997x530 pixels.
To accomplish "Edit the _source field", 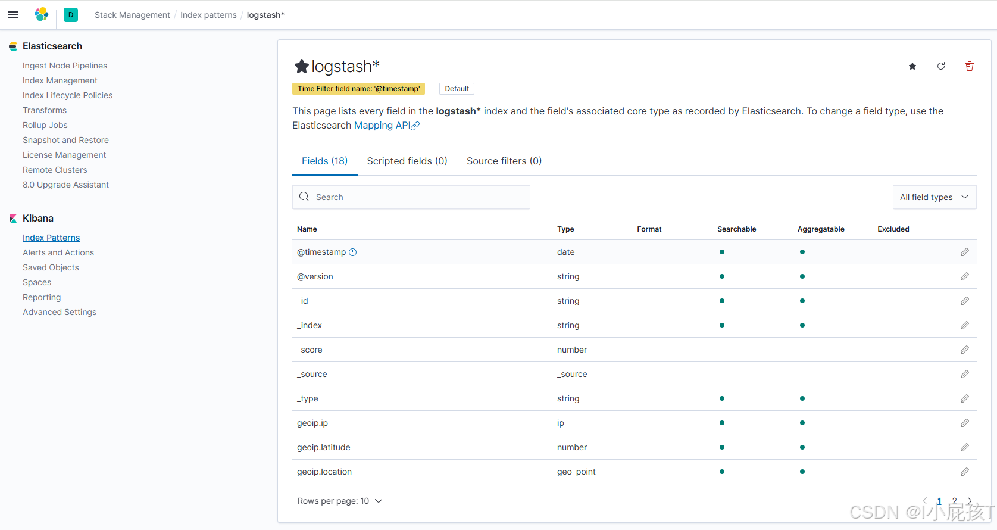I will [x=965, y=374].
